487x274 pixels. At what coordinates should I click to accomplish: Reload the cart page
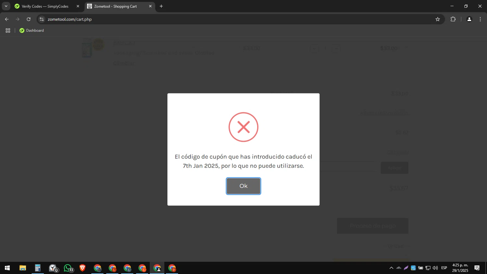[x=29, y=19]
